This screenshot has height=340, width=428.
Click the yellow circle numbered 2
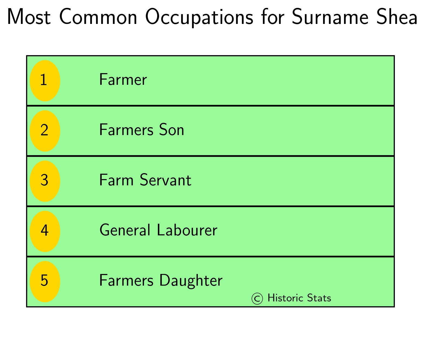(45, 131)
